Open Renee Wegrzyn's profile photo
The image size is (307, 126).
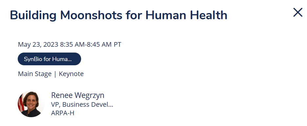[31, 104]
